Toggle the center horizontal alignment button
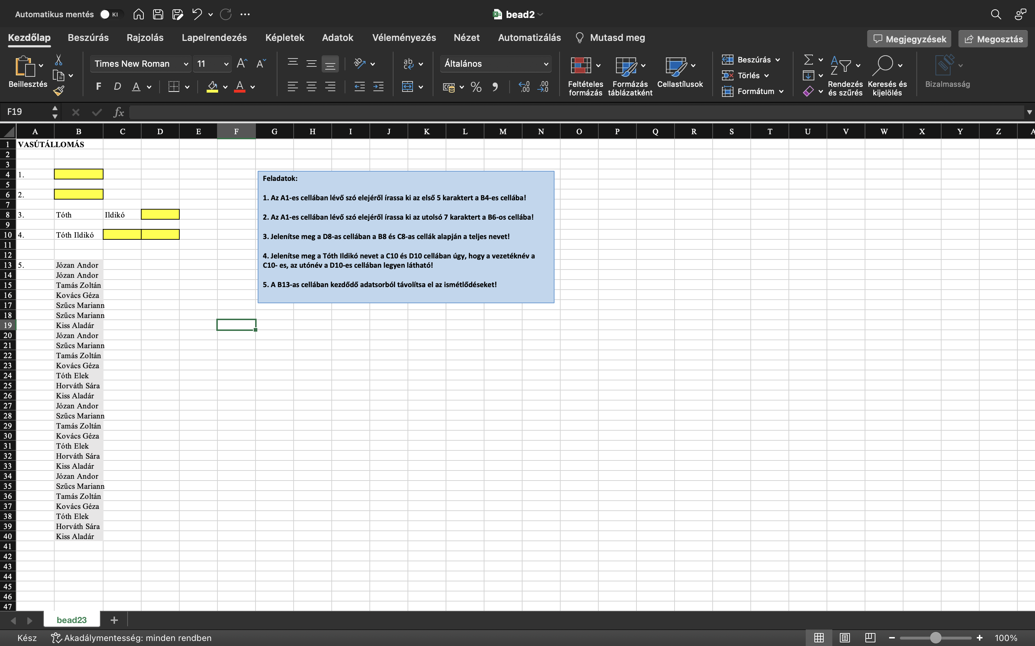1035x646 pixels. [311, 87]
